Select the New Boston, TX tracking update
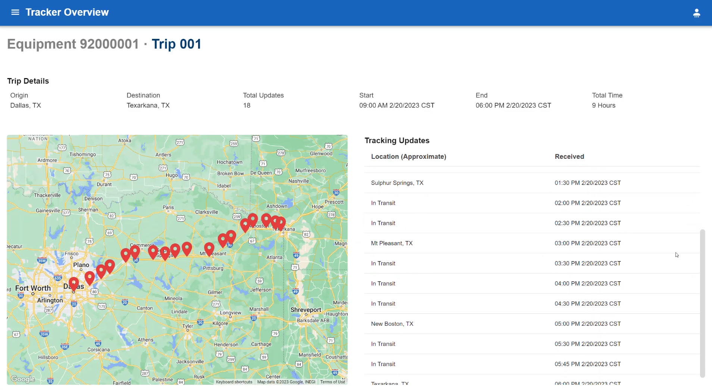 (392, 324)
